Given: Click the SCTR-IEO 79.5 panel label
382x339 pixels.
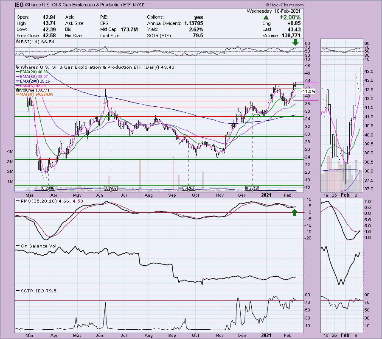Looking at the screenshot, I should click(x=39, y=291).
